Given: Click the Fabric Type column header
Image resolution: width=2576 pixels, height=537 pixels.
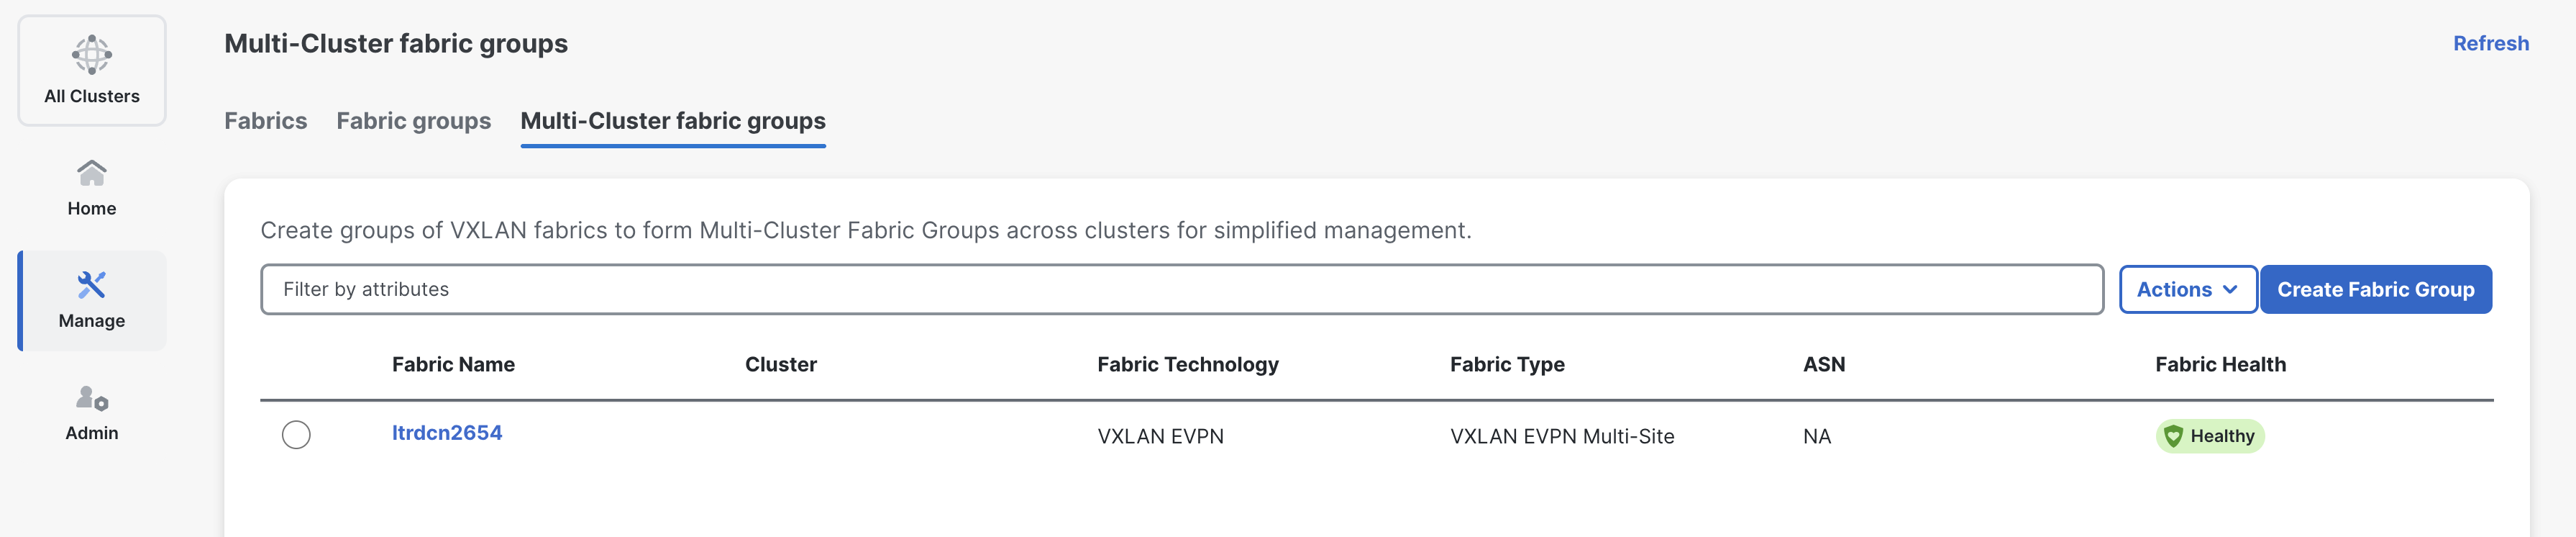Looking at the screenshot, I should [x=1507, y=365].
